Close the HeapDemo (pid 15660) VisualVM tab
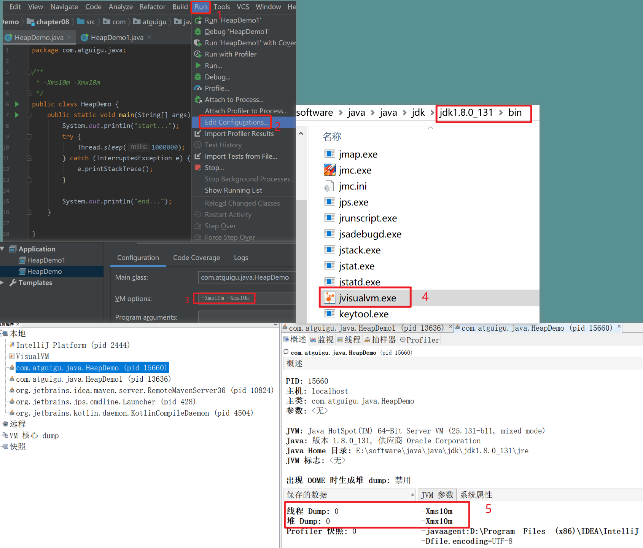643x548 pixels. (619, 327)
